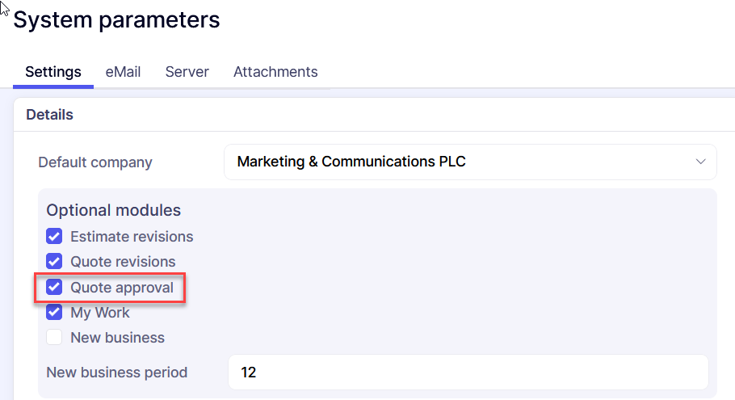Click the Default company label
This screenshot has width=735, height=400.
(x=95, y=162)
